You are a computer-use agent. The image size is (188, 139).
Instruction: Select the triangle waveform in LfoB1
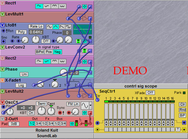pyautogui.click(x=55, y=26)
